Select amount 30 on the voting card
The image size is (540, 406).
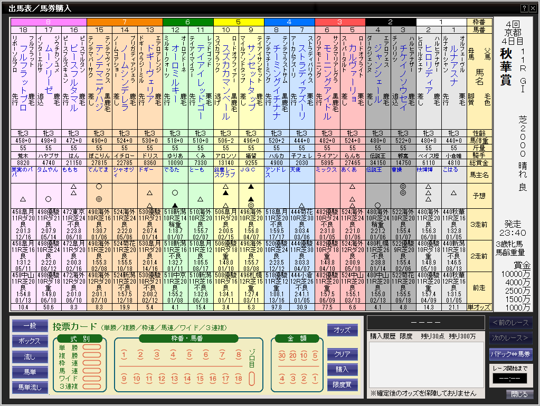pos(283,355)
